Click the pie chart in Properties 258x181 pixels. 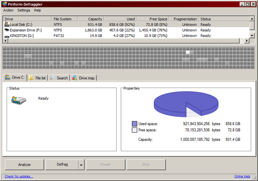click(x=186, y=104)
